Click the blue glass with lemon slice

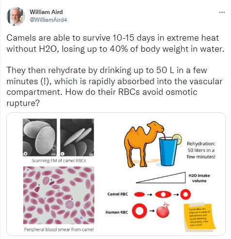click(x=169, y=150)
